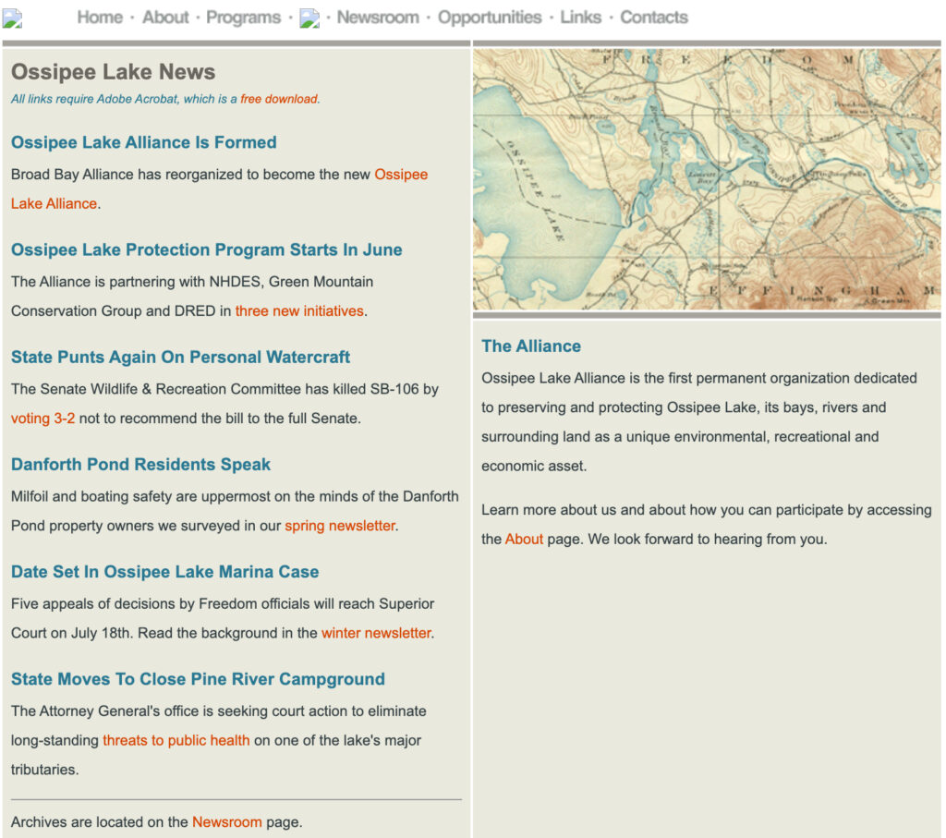
Task: Open the About link in The Alliance section
Action: point(524,539)
